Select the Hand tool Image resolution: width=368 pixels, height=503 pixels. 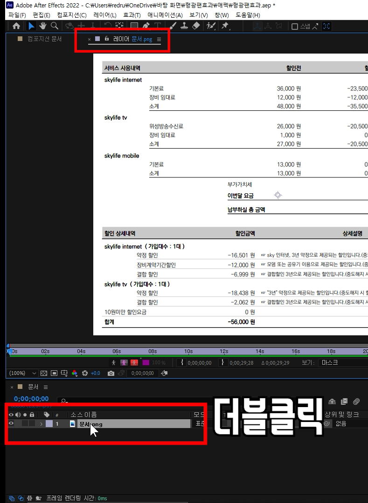click(x=43, y=26)
